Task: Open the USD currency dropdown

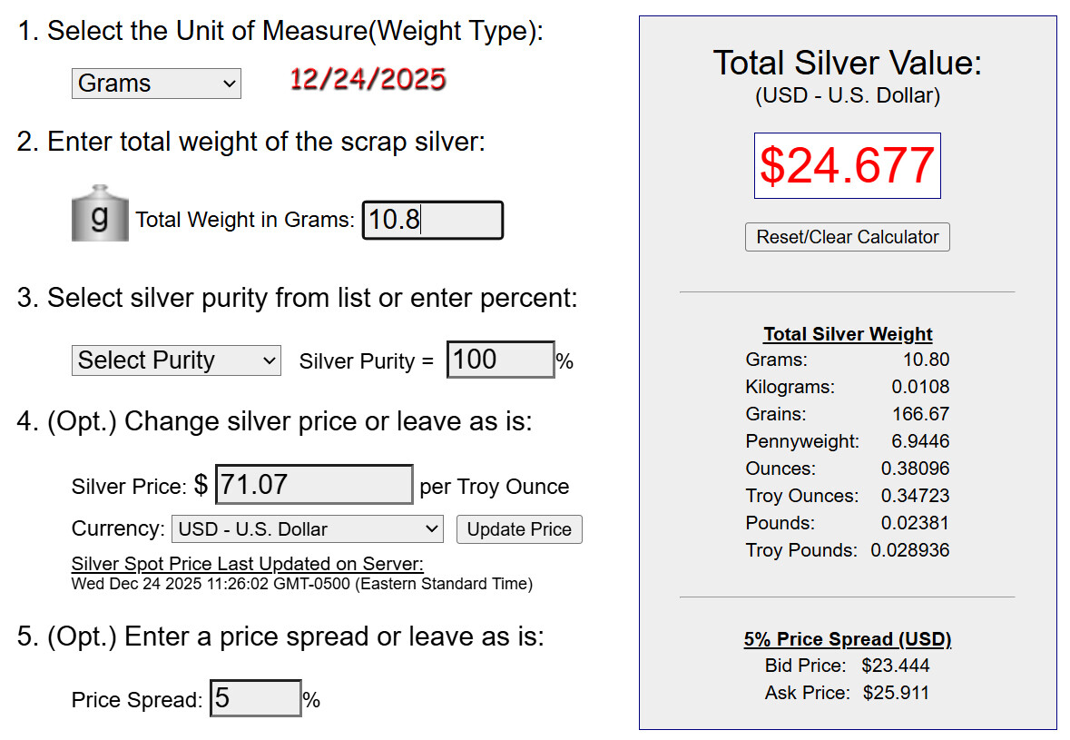Action: tap(307, 529)
